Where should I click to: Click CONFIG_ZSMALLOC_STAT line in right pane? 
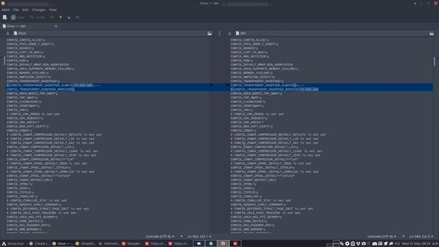261,200
